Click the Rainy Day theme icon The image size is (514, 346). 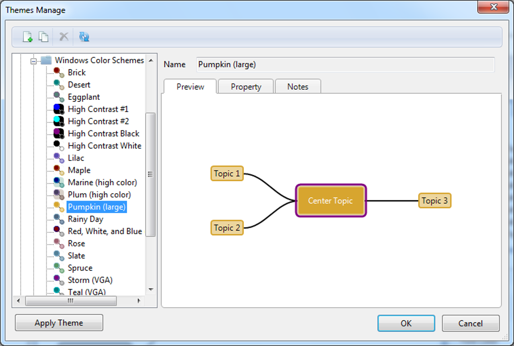59,219
